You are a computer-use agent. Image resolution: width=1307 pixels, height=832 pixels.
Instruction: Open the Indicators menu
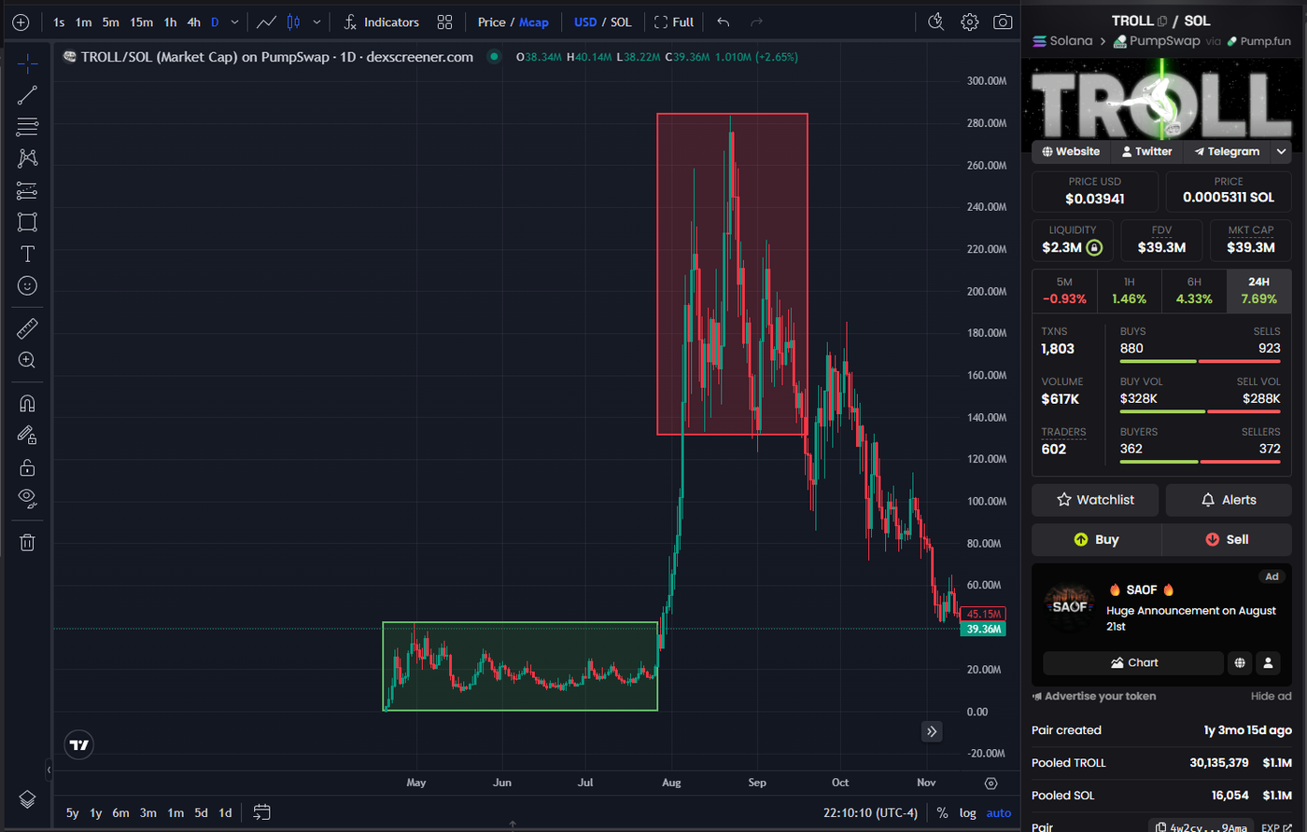click(381, 21)
